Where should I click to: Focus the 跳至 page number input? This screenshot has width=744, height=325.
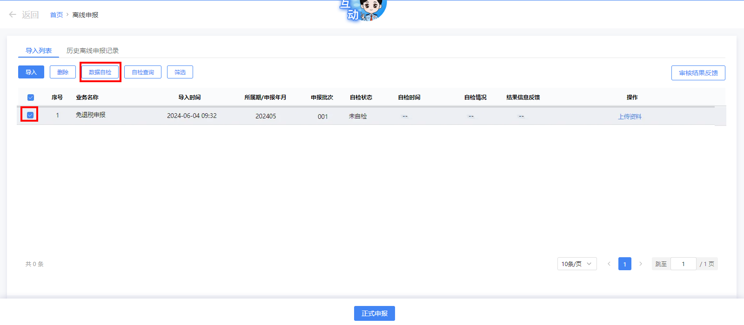click(x=683, y=264)
